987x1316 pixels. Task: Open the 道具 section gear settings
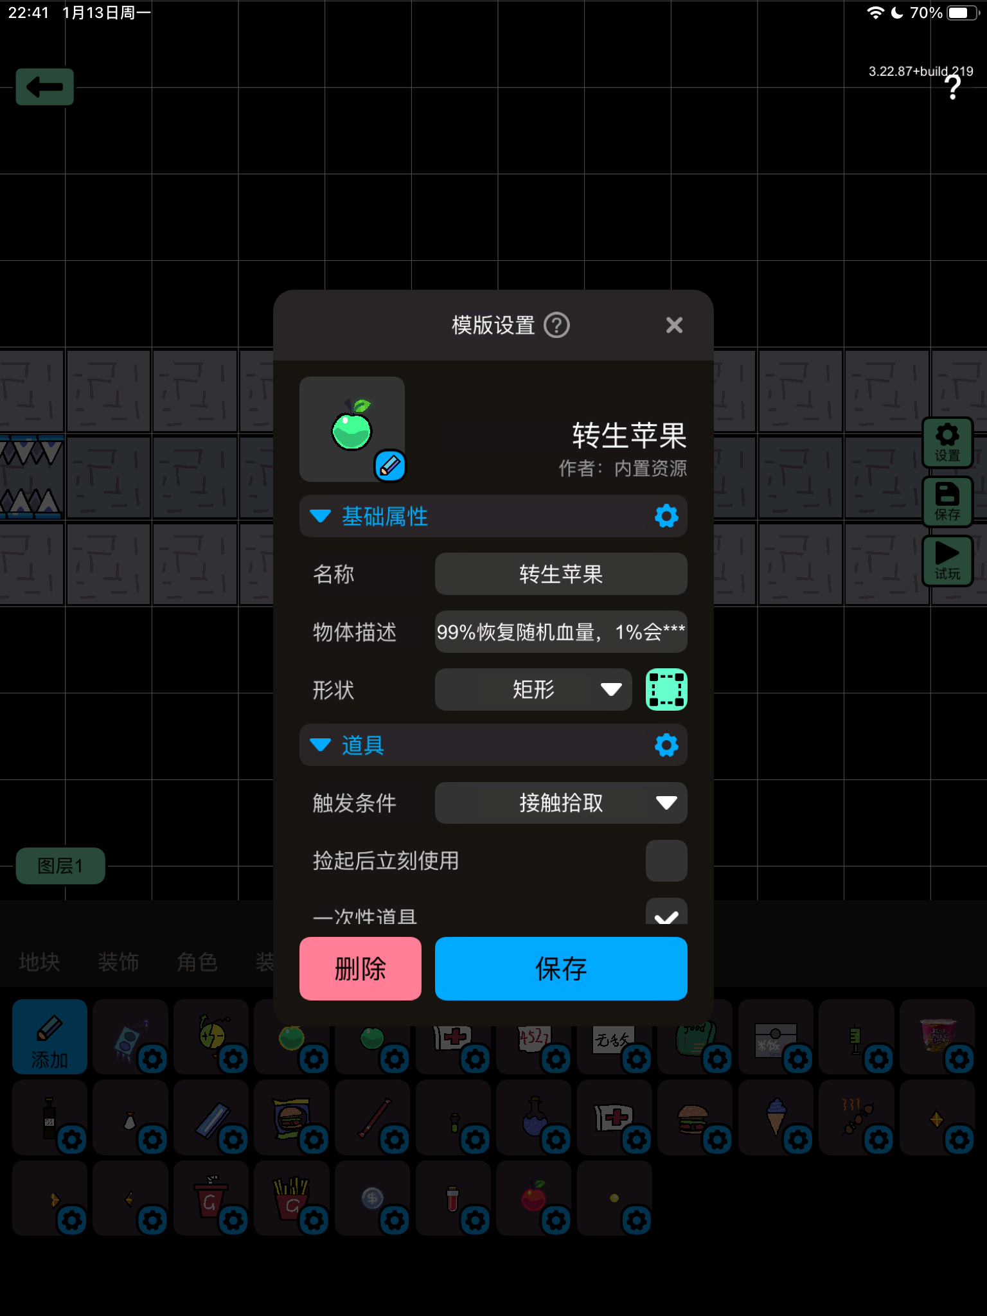[x=666, y=745]
